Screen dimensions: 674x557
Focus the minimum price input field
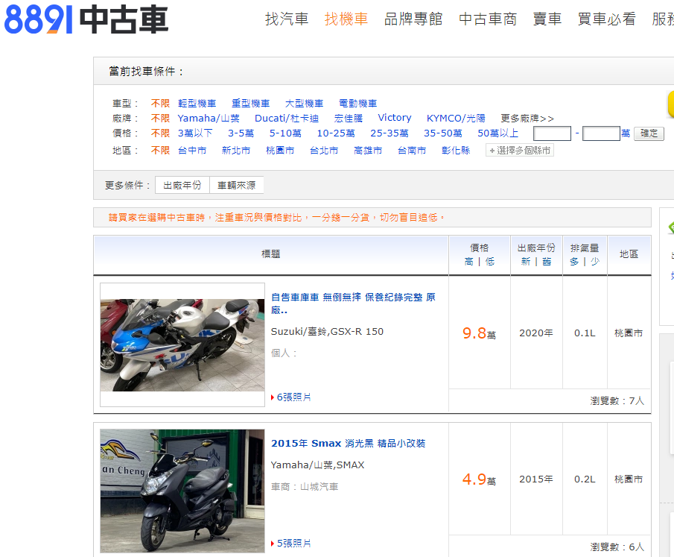point(552,133)
